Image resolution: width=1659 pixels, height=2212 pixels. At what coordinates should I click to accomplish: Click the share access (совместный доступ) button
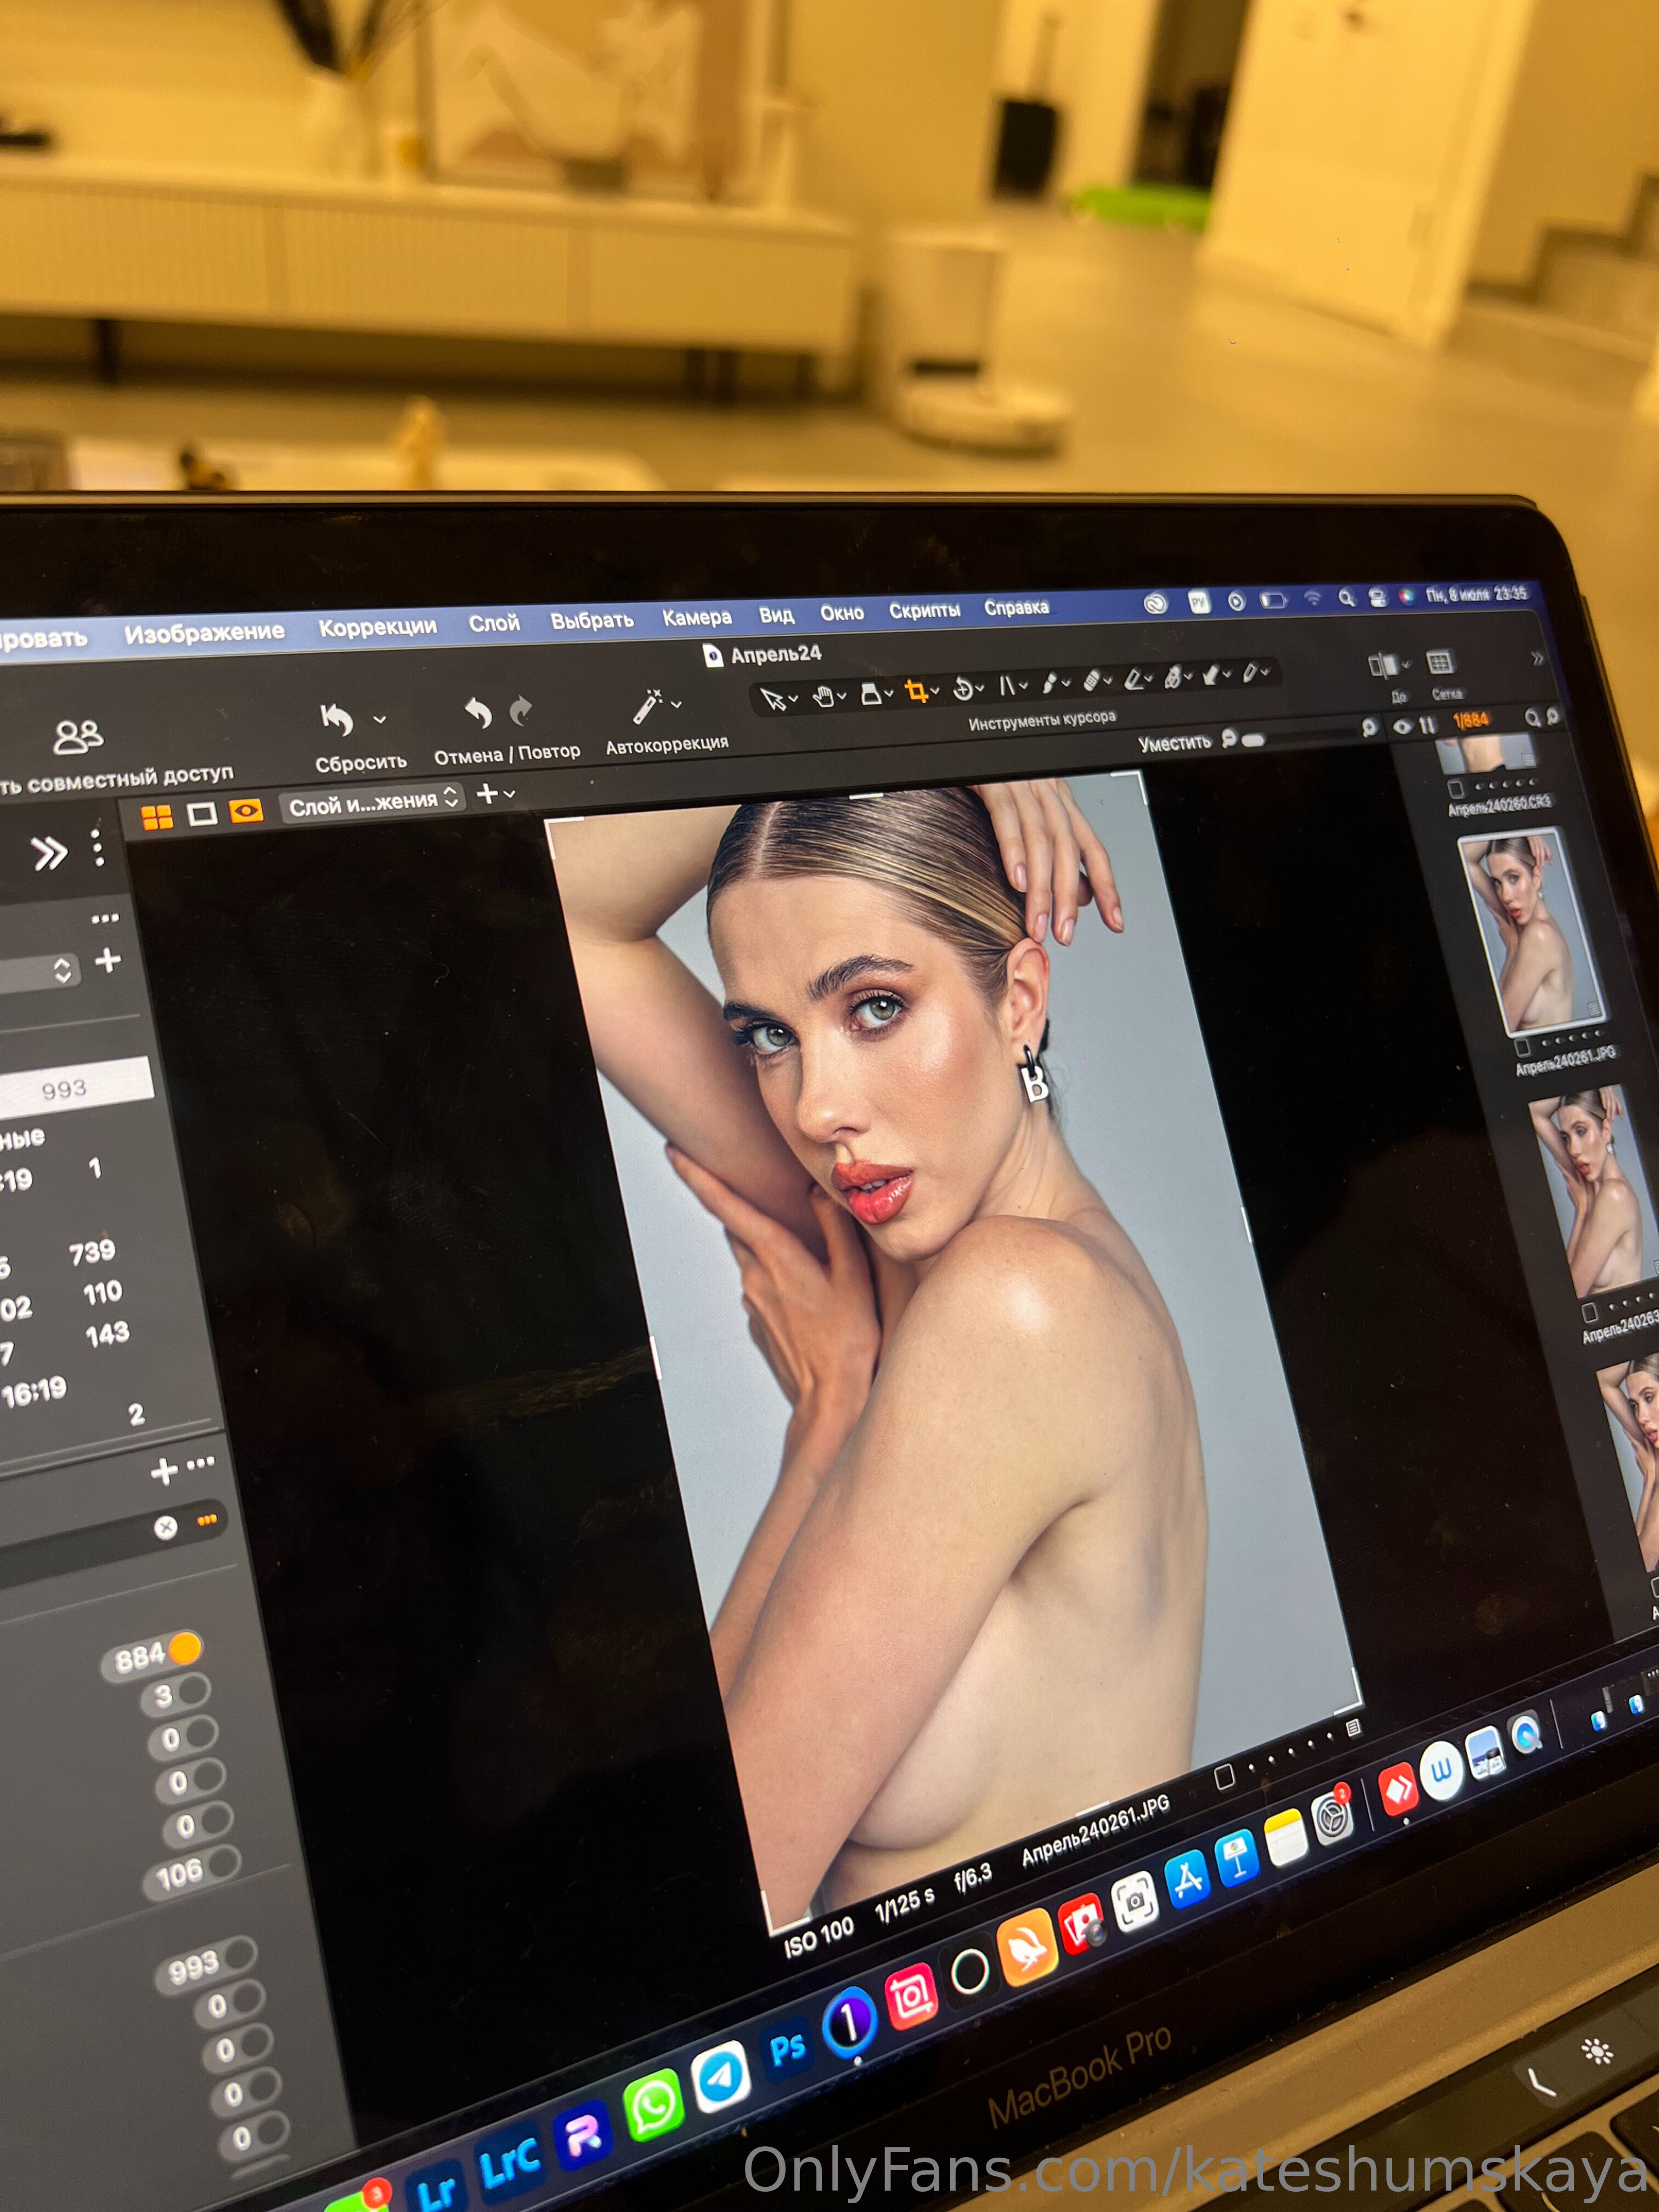coord(78,737)
